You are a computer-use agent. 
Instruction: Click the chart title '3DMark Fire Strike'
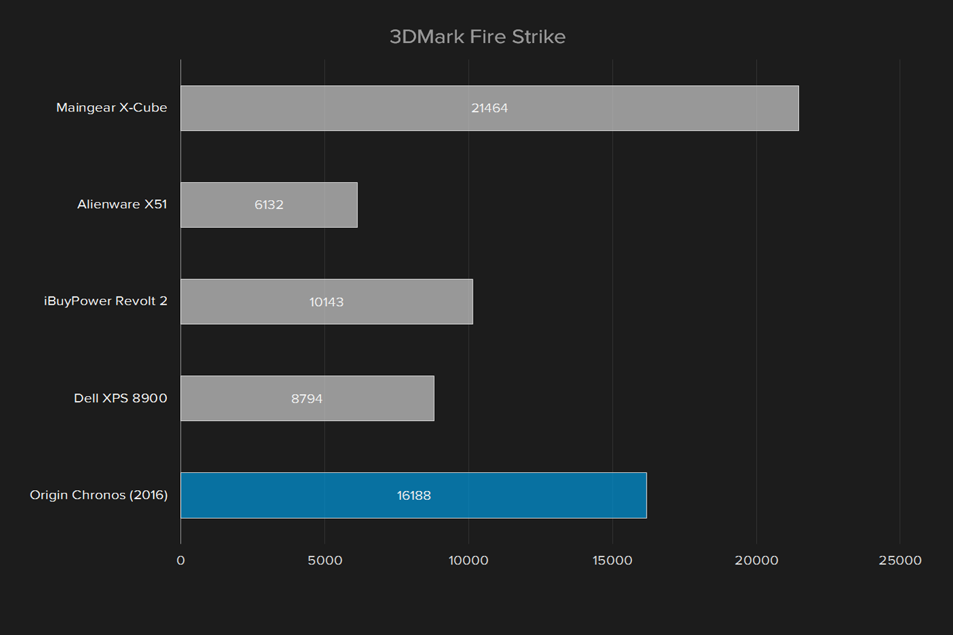[x=477, y=37]
